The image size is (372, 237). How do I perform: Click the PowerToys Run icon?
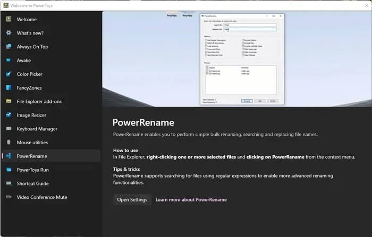[9, 170]
